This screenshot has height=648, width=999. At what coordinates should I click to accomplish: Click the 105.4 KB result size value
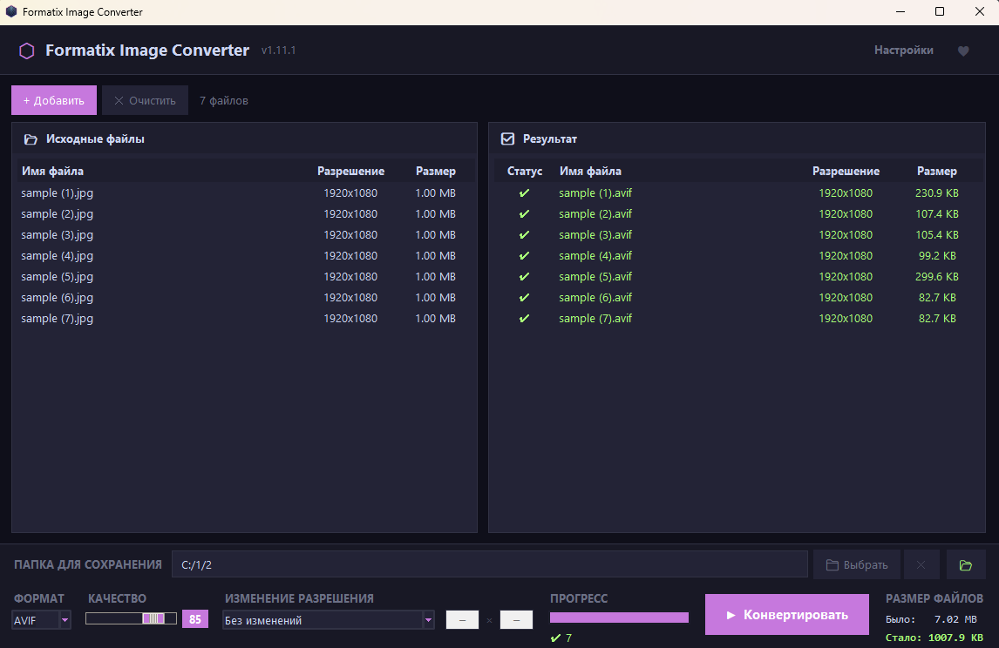click(x=937, y=235)
